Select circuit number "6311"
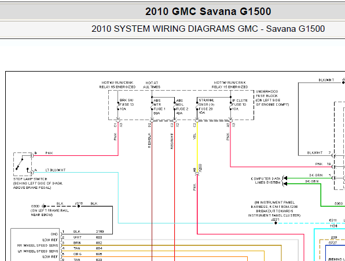This screenshot has width=345, height=261. coord(333,221)
